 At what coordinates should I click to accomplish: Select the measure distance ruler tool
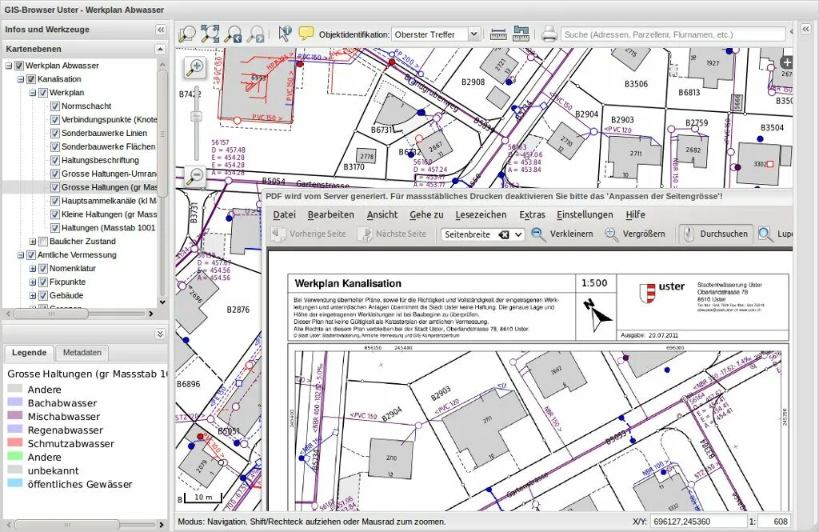tap(498, 34)
